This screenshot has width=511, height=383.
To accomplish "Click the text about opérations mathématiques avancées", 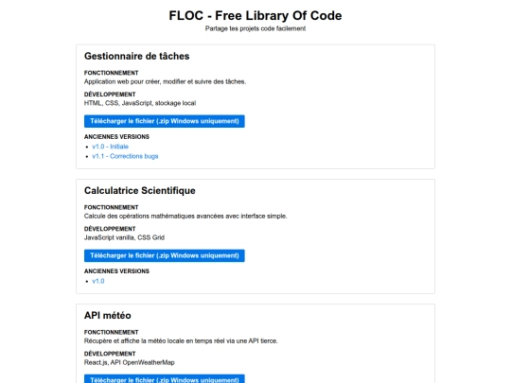I will pyautogui.click(x=185, y=217).
